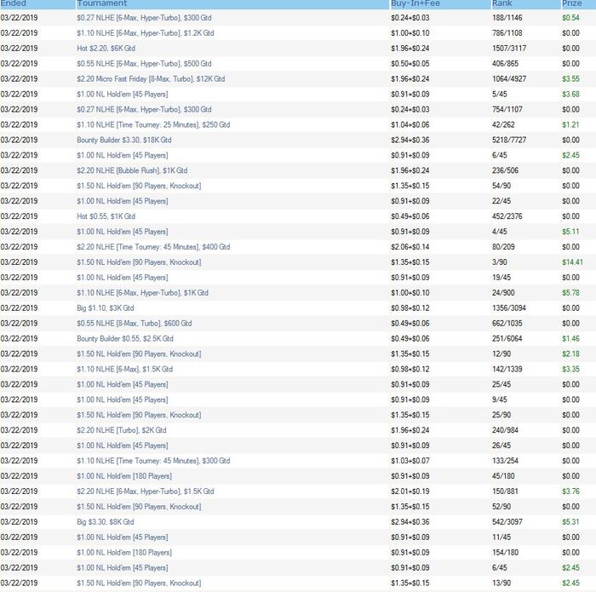Open the Hot $2.20, $6K Gtd tournament
This screenshot has height=592, width=596.
coord(106,49)
